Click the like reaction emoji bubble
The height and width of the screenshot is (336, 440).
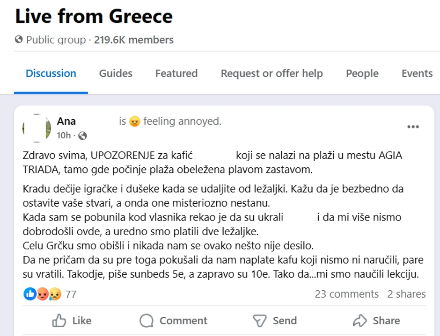coord(30,294)
